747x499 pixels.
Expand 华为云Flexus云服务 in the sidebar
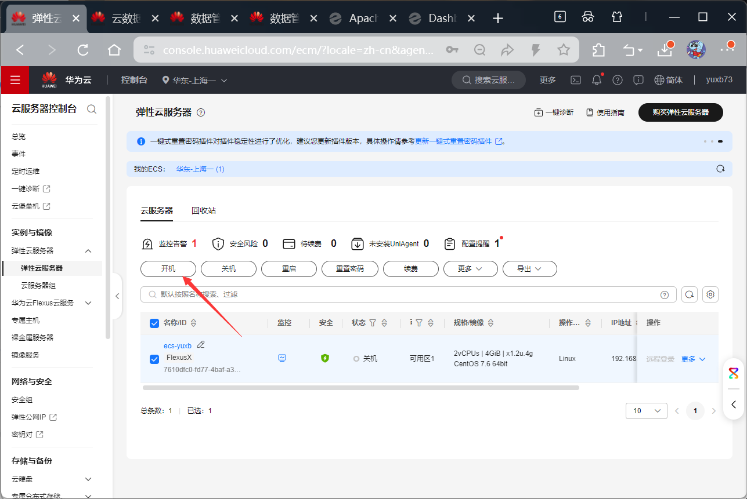[x=88, y=303]
